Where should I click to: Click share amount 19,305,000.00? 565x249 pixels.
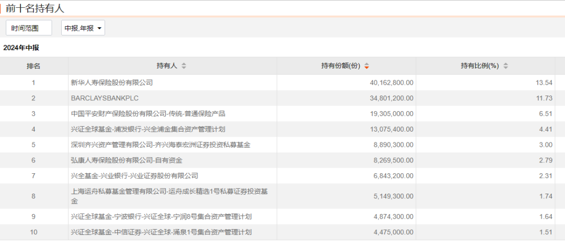[x=392, y=114]
